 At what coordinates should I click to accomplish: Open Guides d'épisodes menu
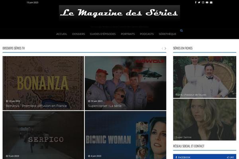point(103,34)
